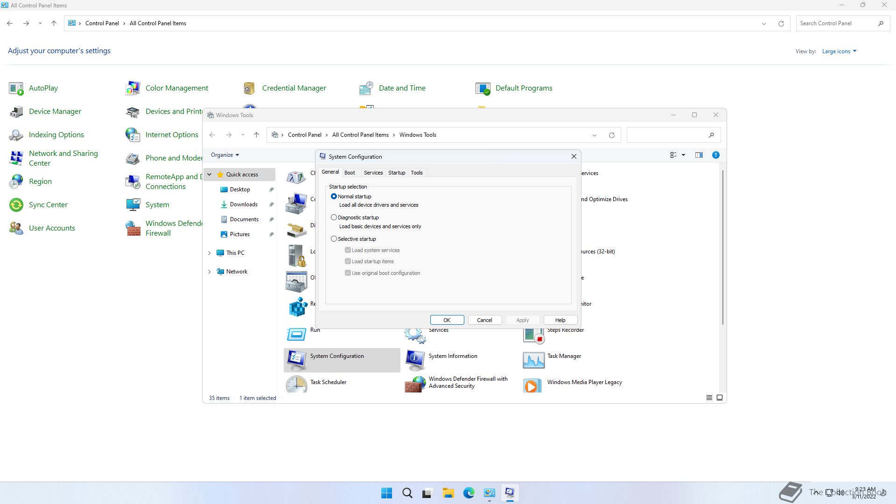The image size is (896, 504).
Task: Open Network and Sharing Center icon
Action: 16,158
